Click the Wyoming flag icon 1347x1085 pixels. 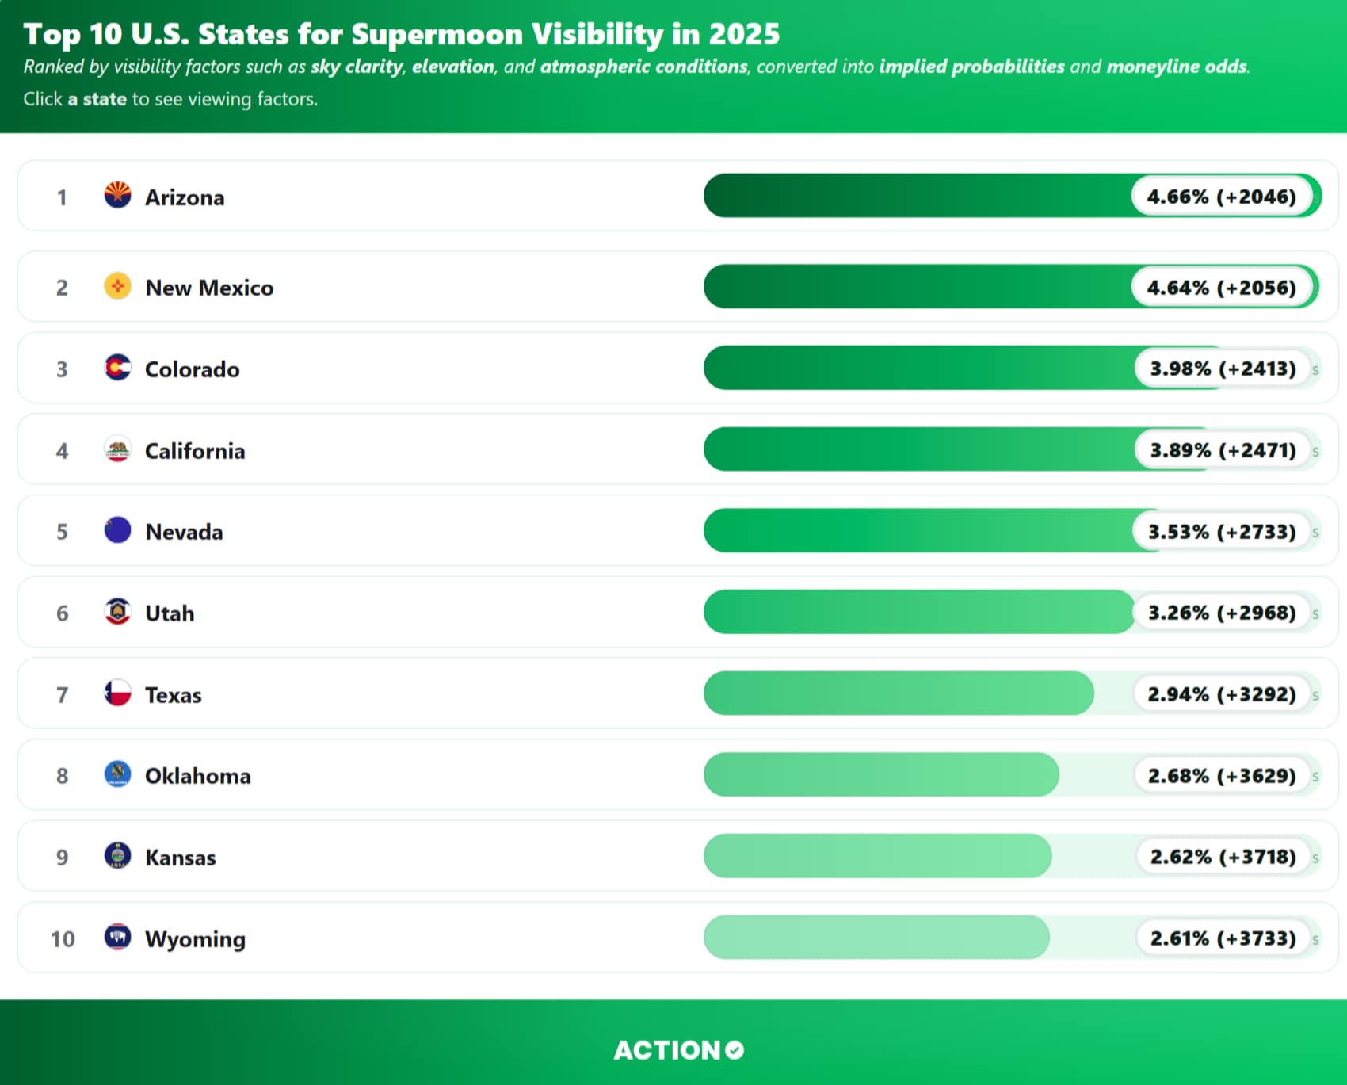click(x=117, y=938)
